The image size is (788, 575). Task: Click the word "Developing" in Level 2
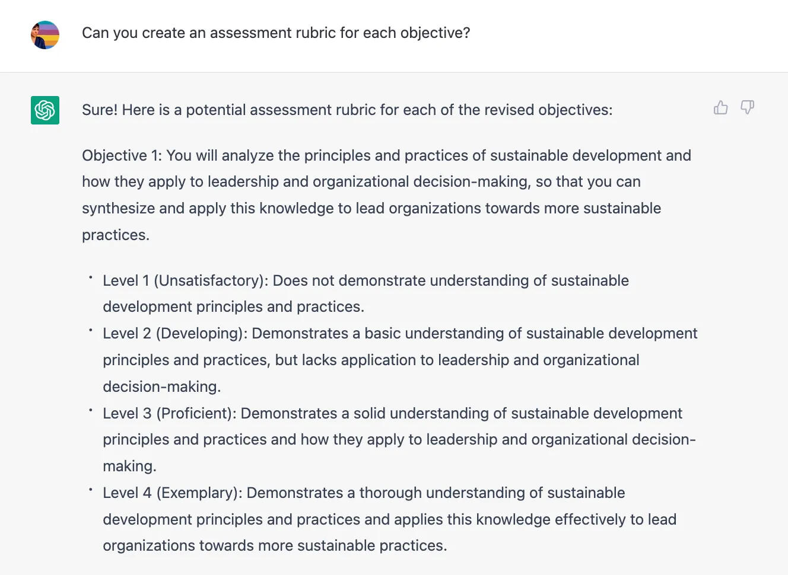click(x=201, y=333)
